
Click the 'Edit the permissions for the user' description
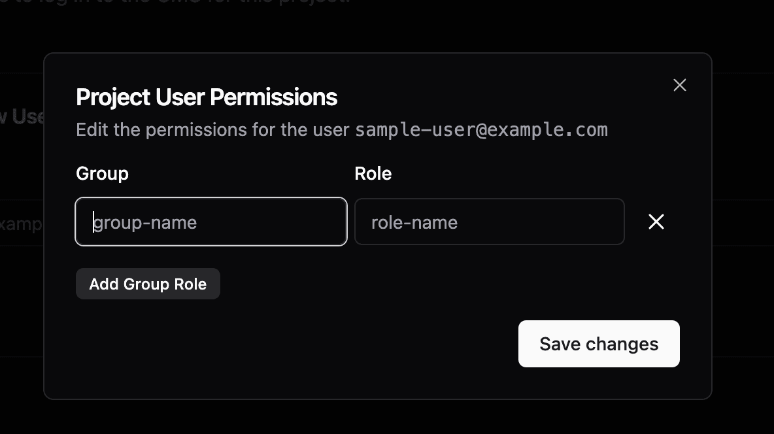point(213,129)
